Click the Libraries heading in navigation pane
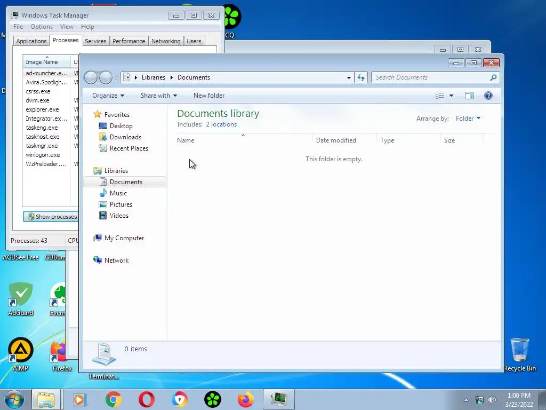This screenshot has height=410, width=546. click(x=116, y=171)
